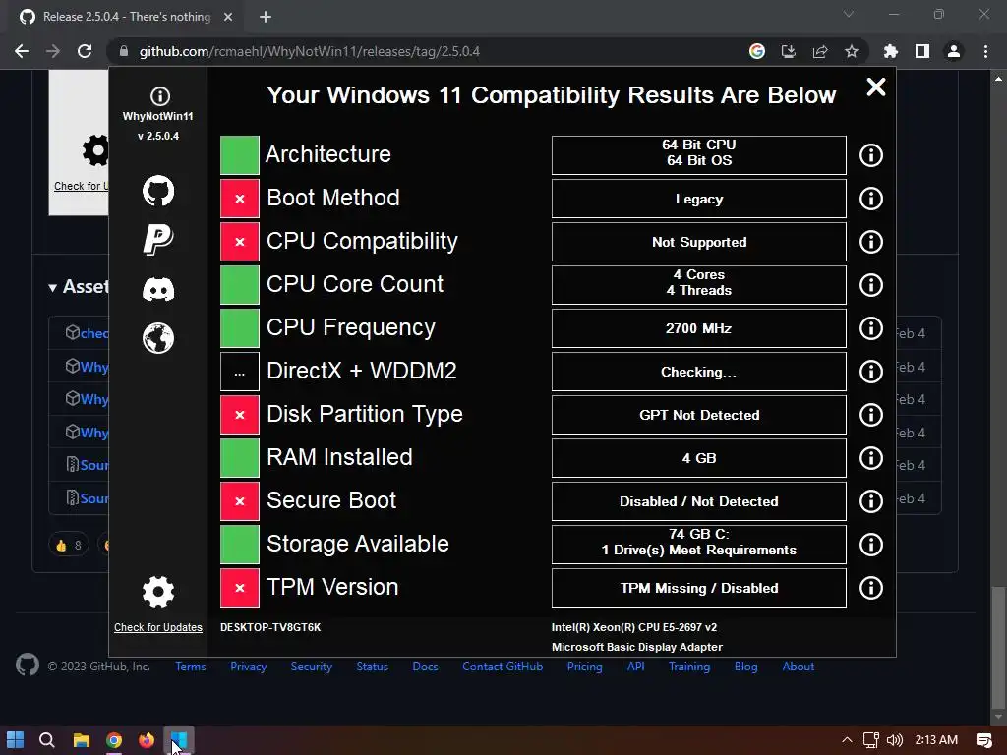Open the About footer link
The image size is (1007, 755).
pyautogui.click(x=799, y=667)
